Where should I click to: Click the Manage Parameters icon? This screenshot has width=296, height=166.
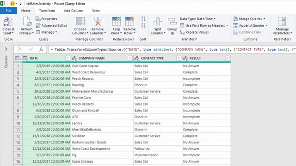click(x=282, y=21)
